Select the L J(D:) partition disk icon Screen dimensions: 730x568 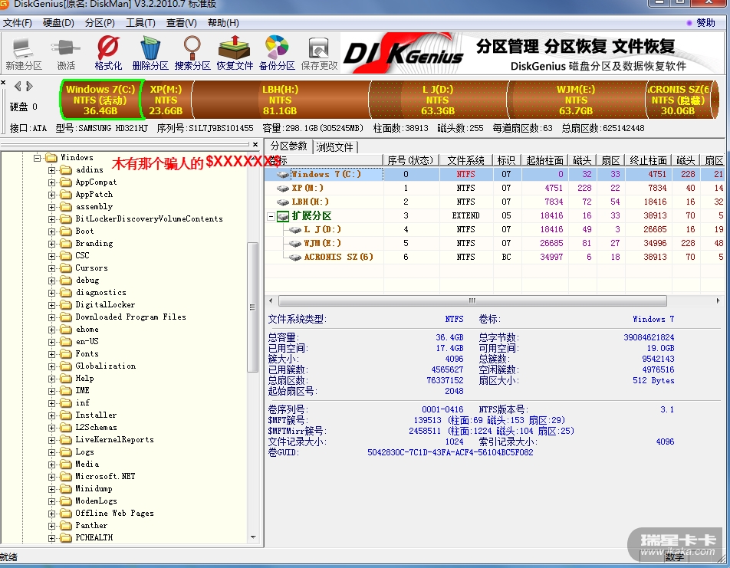click(x=295, y=229)
